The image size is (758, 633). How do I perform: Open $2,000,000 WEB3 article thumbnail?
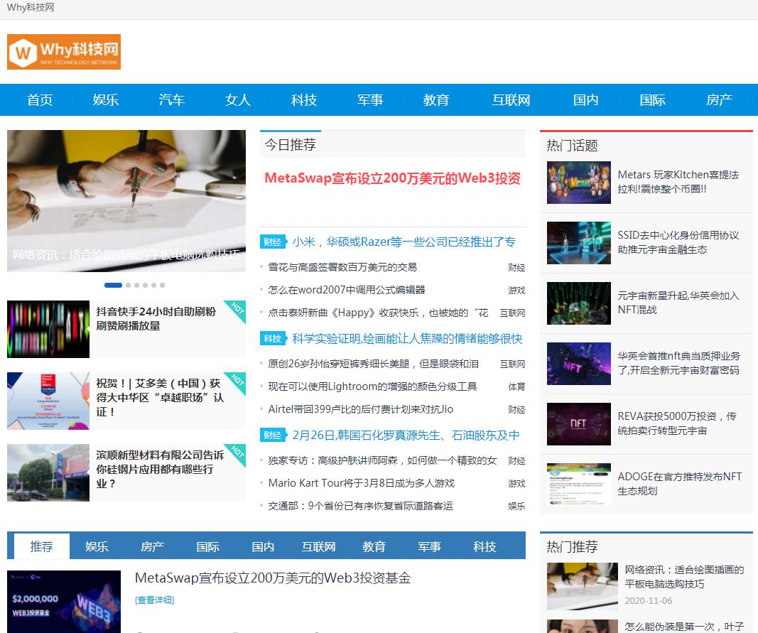pyautogui.click(x=64, y=602)
